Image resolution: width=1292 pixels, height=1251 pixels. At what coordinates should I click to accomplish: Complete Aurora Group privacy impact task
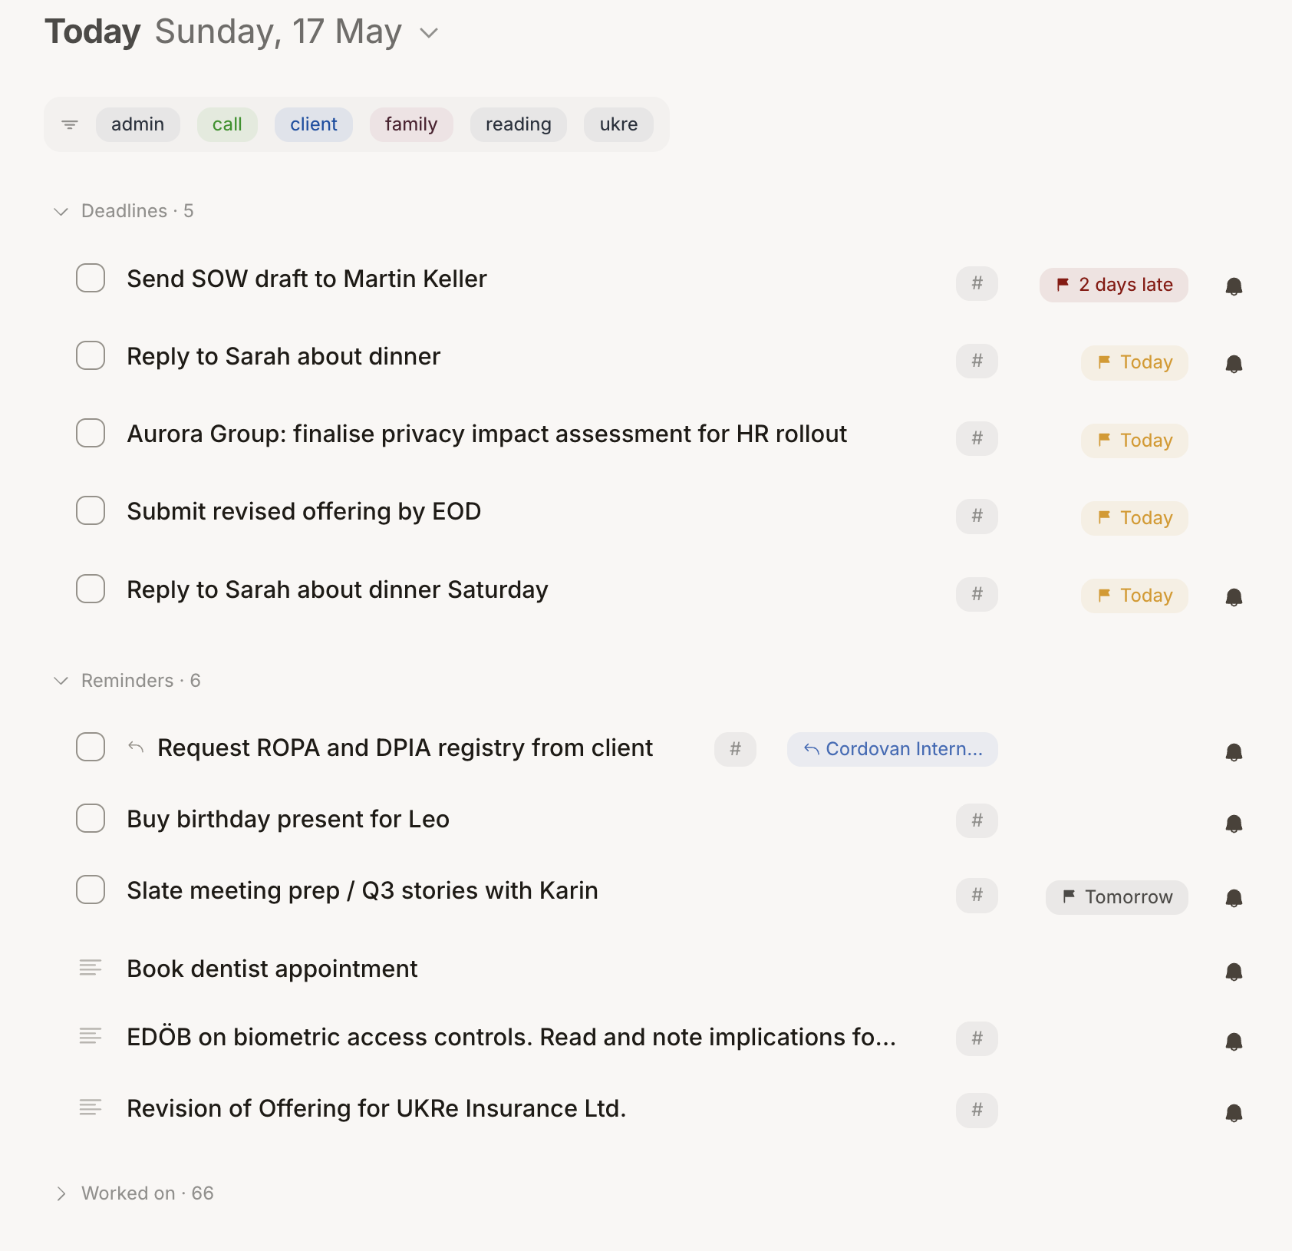coord(91,433)
